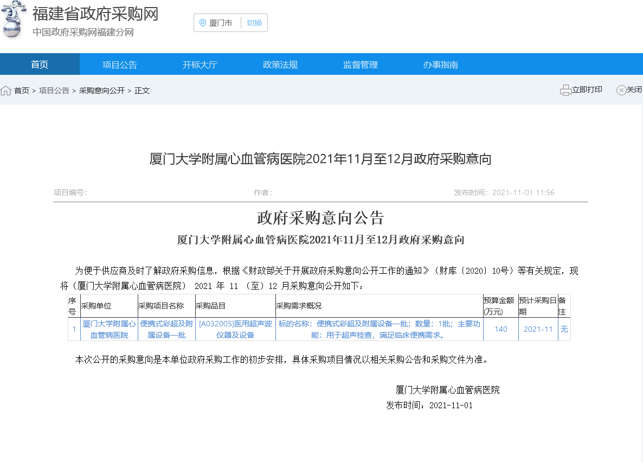The image size is (643, 463).
Task: Click the [A032005]医用超声波仪器及设备 category link
Action: pyautogui.click(x=235, y=329)
